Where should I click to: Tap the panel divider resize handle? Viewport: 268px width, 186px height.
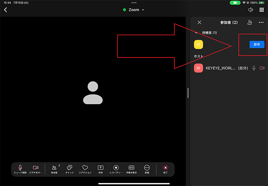click(x=188, y=93)
